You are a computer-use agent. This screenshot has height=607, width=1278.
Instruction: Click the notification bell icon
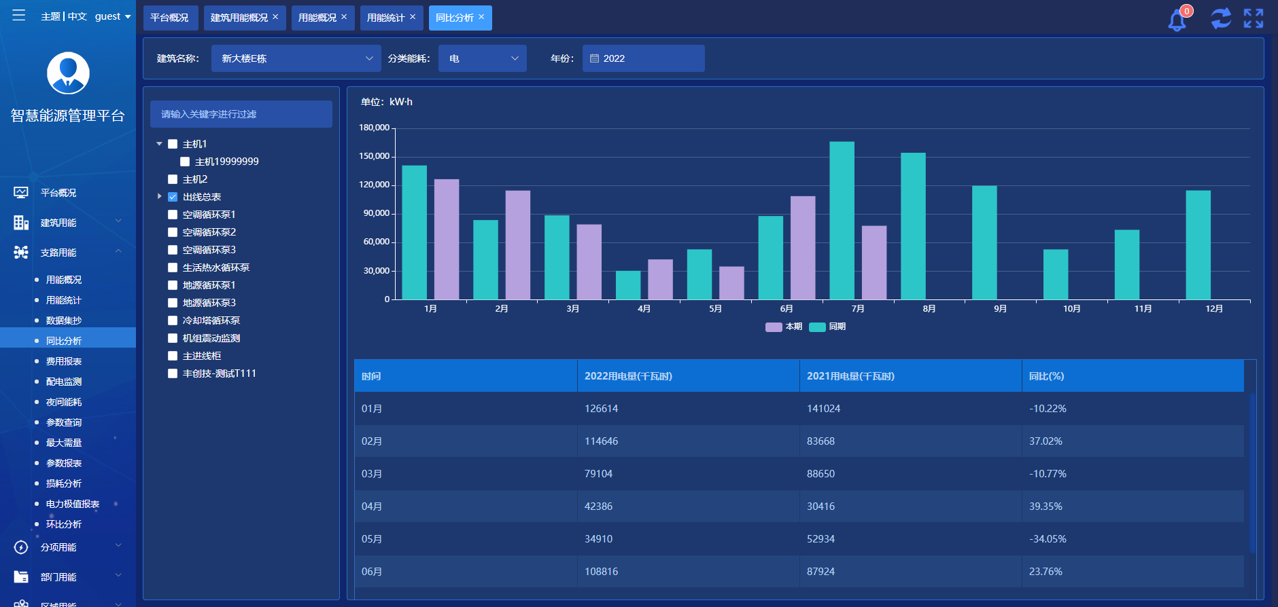click(x=1177, y=20)
